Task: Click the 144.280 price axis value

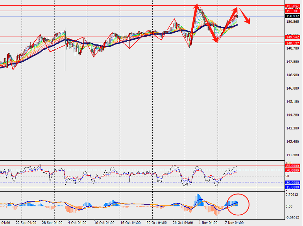Action: click(292, 115)
